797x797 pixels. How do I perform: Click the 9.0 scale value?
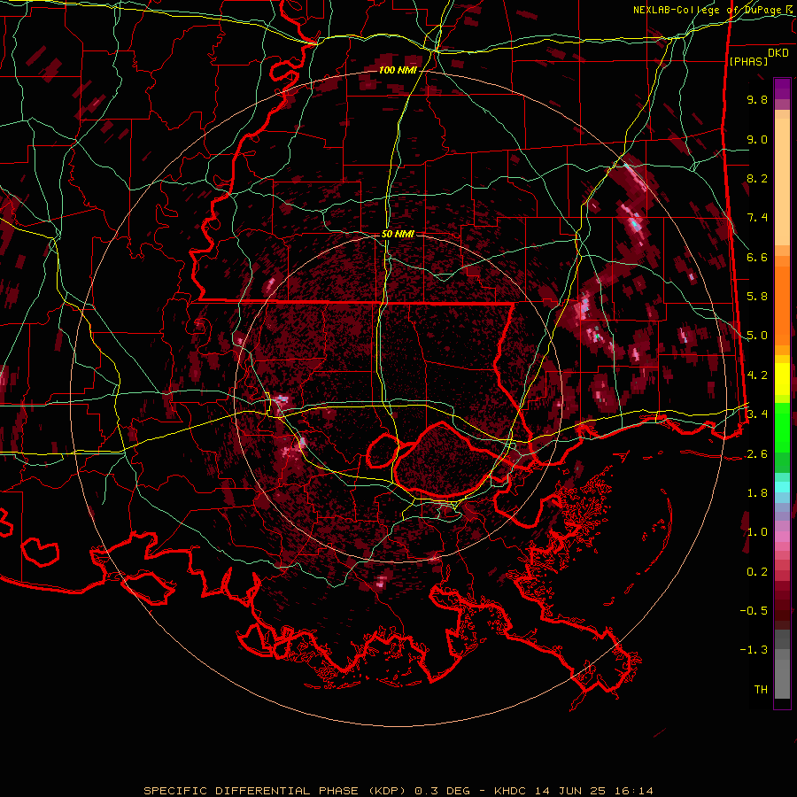tap(757, 139)
